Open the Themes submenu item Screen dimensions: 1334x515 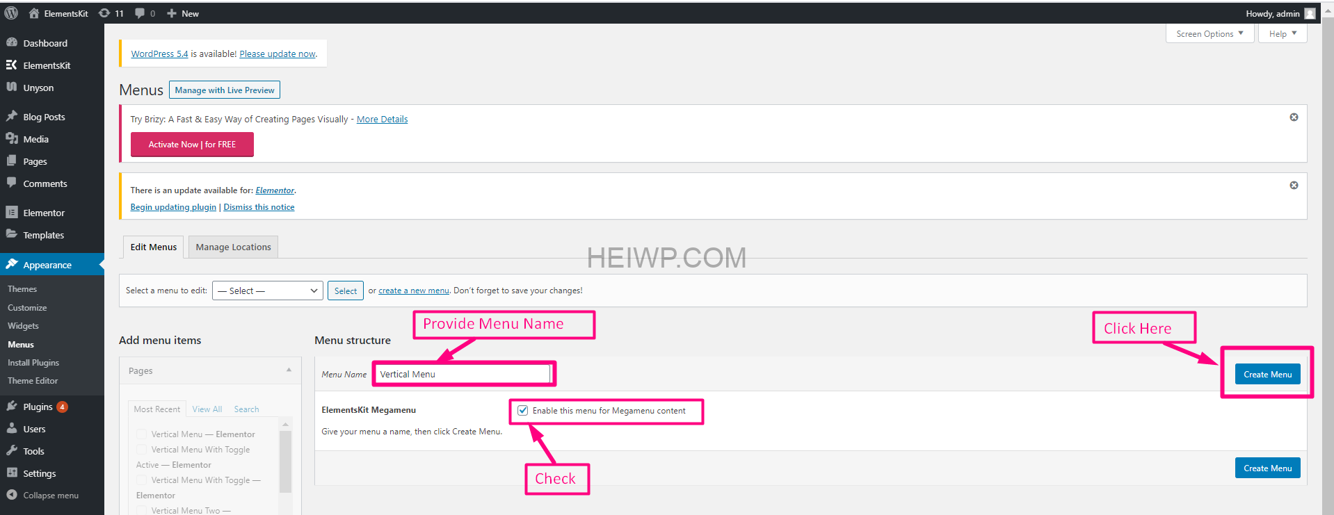22,288
